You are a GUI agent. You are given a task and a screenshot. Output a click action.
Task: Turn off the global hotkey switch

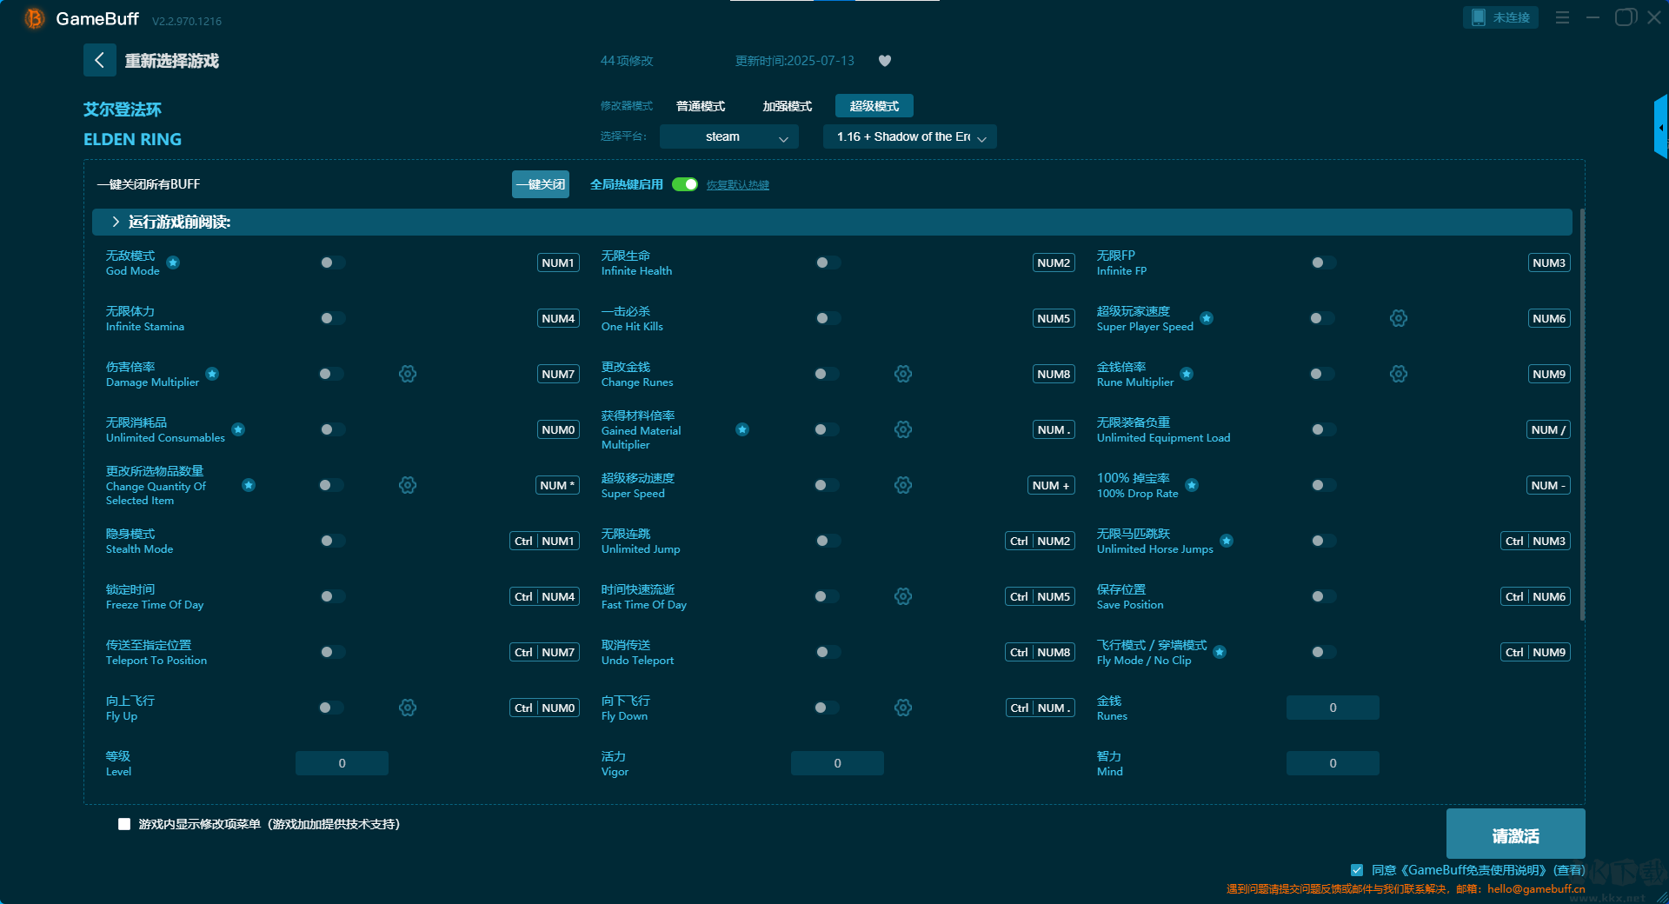(x=685, y=184)
